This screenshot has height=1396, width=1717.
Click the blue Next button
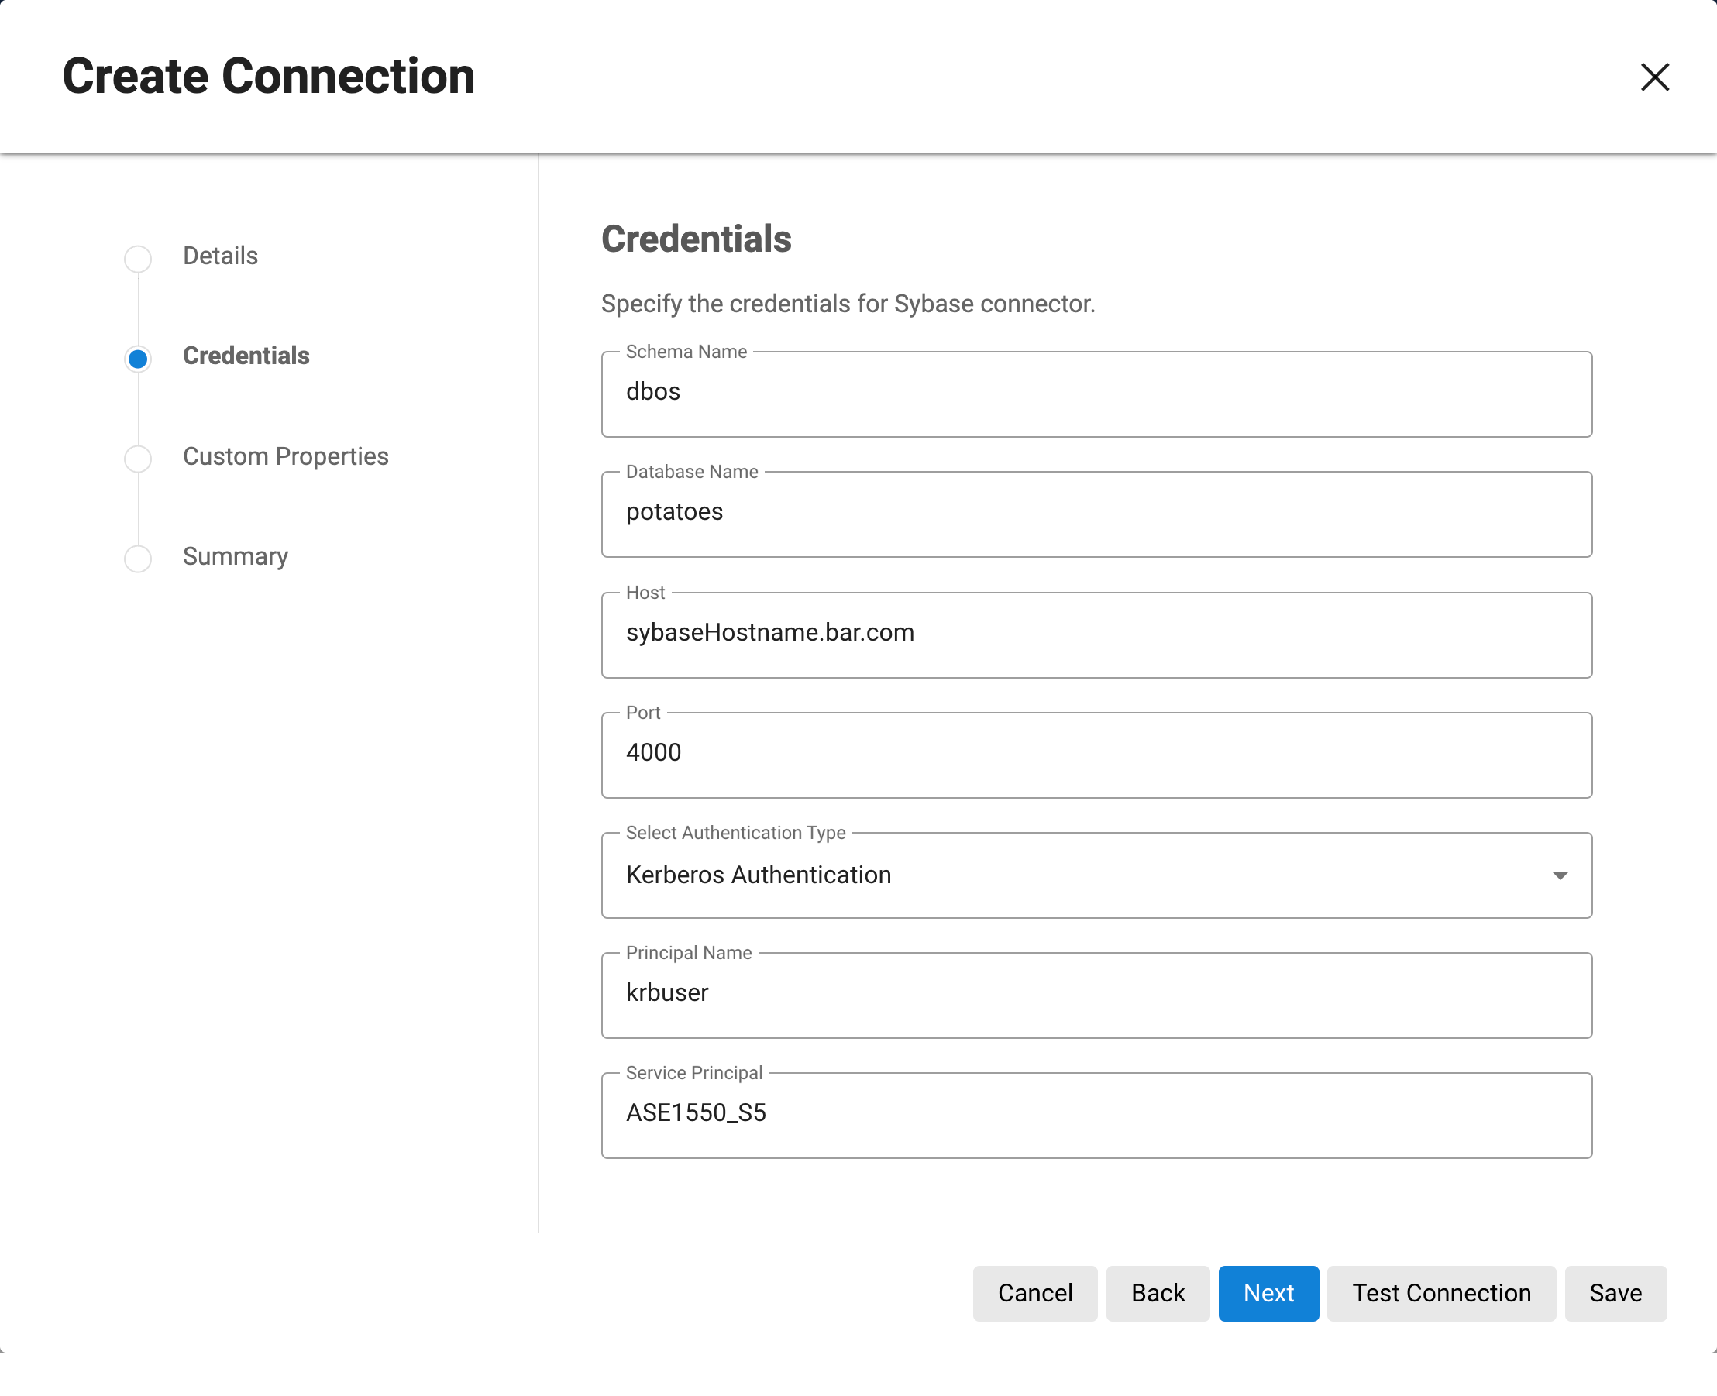[x=1268, y=1293]
